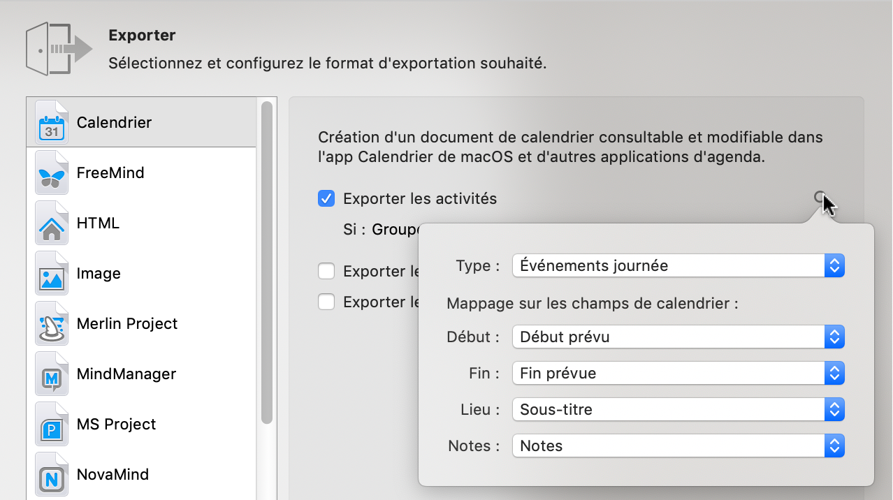The width and height of the screenshot is (893, 500).
Task: Select the MS Project format icon
Action: (x=52, y=423)
